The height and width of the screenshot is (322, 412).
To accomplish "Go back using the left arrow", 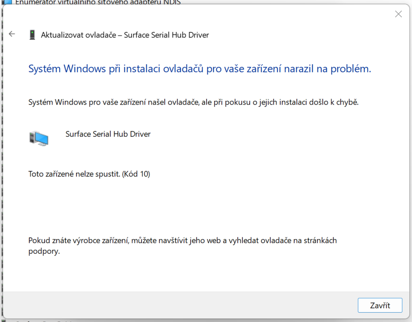I will pyautogui.click(x=12, y=34).
